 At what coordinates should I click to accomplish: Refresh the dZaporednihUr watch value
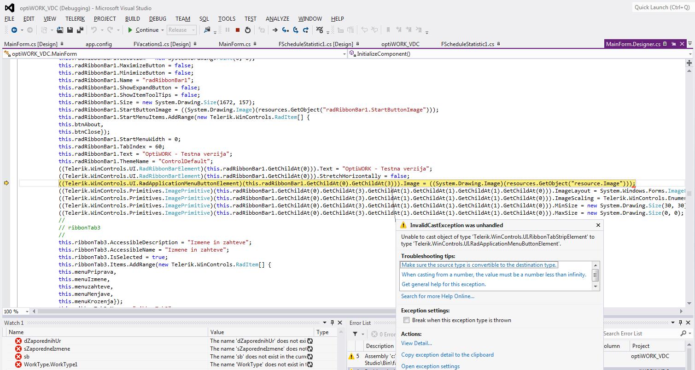coord(310,341)
